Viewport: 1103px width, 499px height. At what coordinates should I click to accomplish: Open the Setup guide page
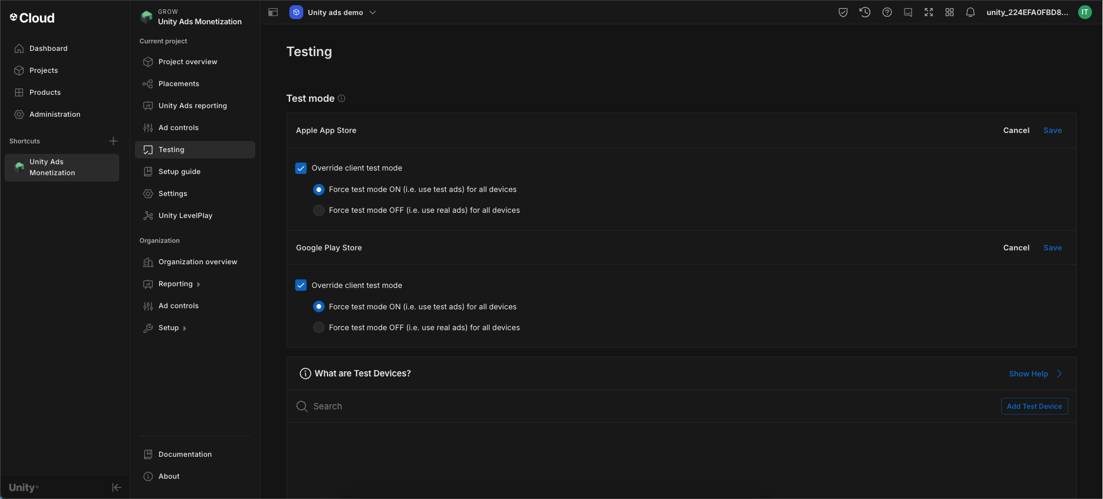pyautogui.click(x=195, y=172)
